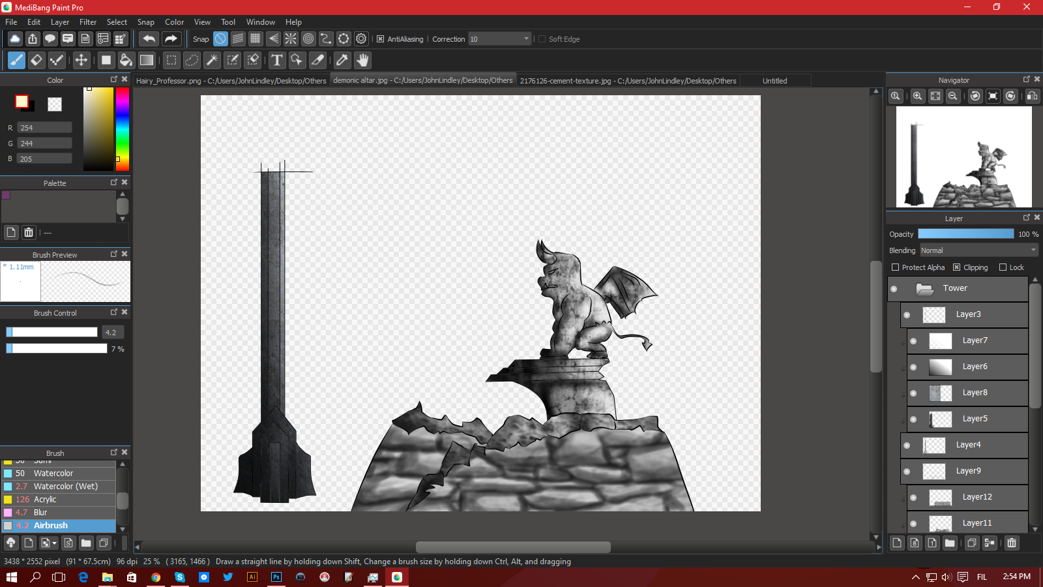This screenshot has height=587, width=1043.
Task: Select the Eyedropper tool
Action: click(342, 61)
